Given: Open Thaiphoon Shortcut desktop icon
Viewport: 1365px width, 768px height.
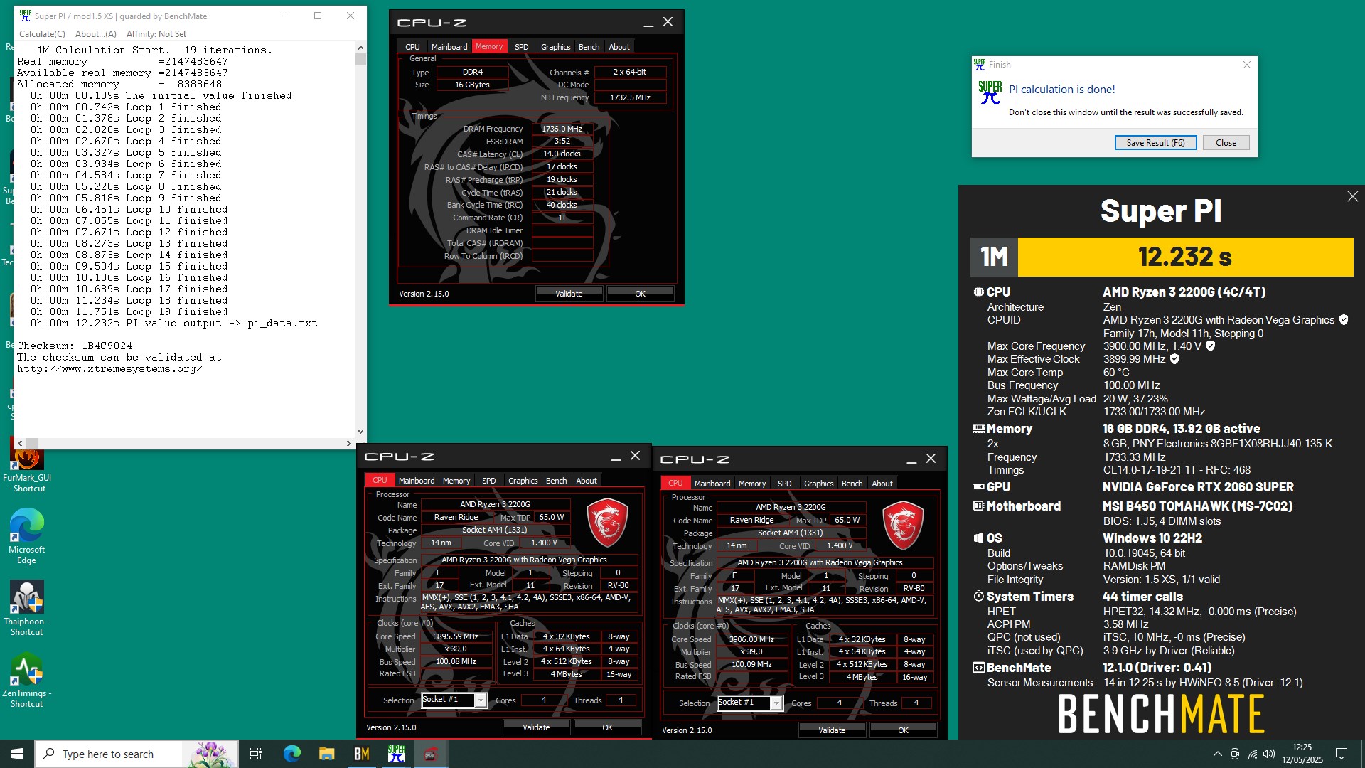Looking at the screenshot, I should tap(27, 607).
